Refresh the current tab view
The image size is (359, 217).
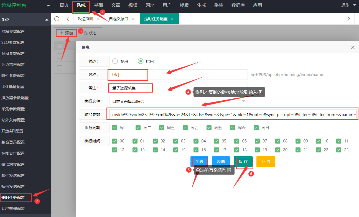57,19
